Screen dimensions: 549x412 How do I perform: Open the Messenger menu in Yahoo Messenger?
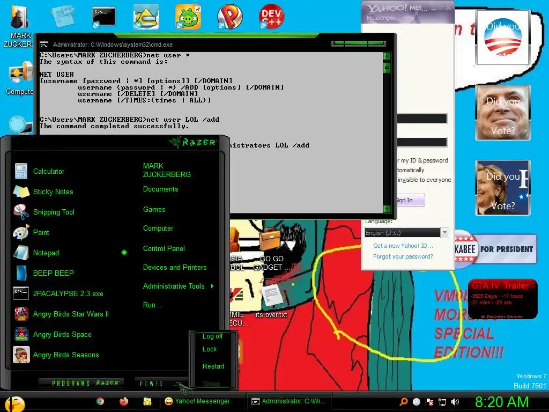pos(380,18)
